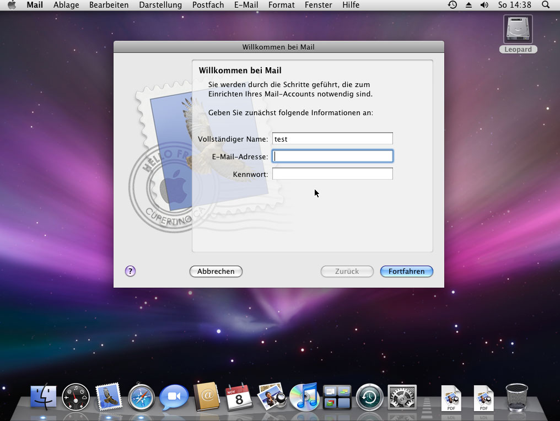Screen dimensions: 560x421
Task: Open the Darstellung menu
Action: (160, 5)
